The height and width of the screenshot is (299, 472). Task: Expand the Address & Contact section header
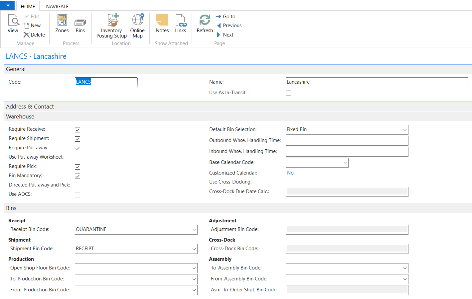[x=30, y=107]
